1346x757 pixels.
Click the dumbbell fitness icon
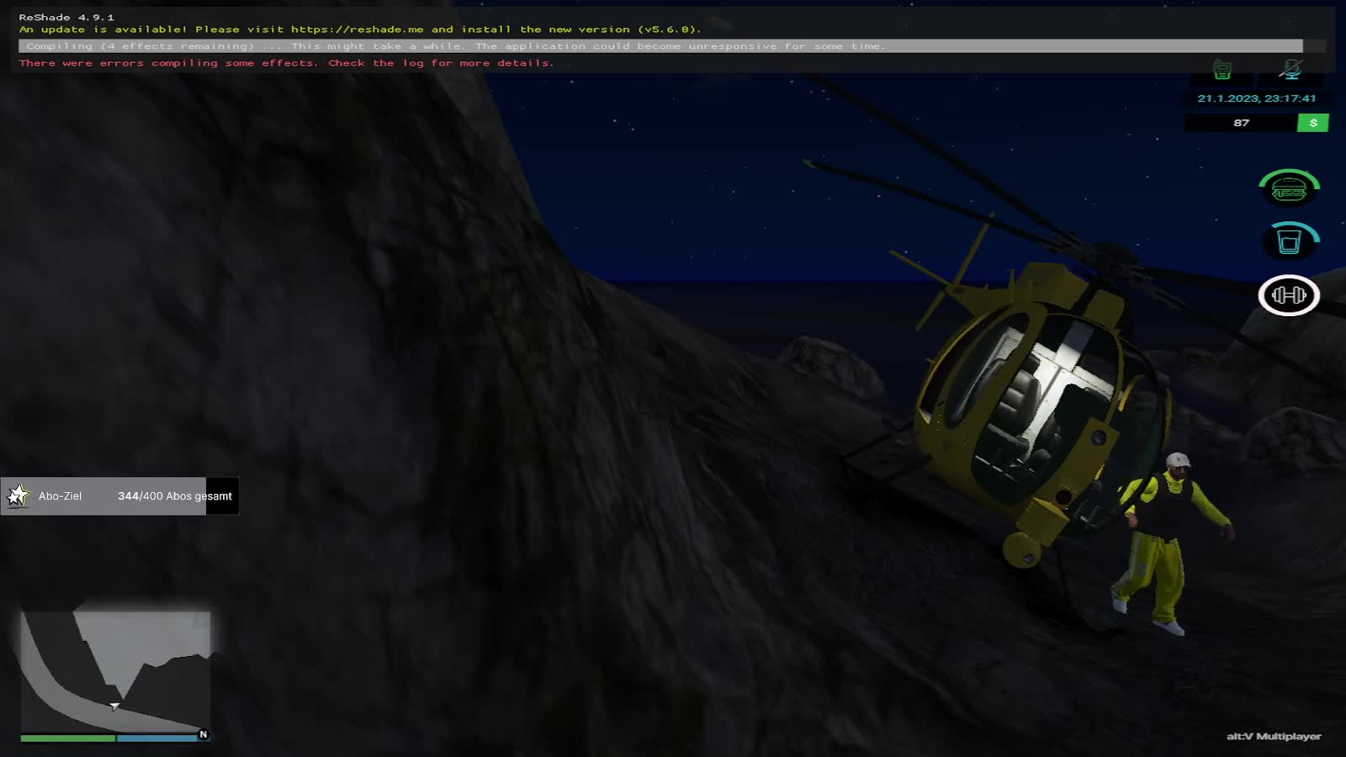pos(1289,295)
